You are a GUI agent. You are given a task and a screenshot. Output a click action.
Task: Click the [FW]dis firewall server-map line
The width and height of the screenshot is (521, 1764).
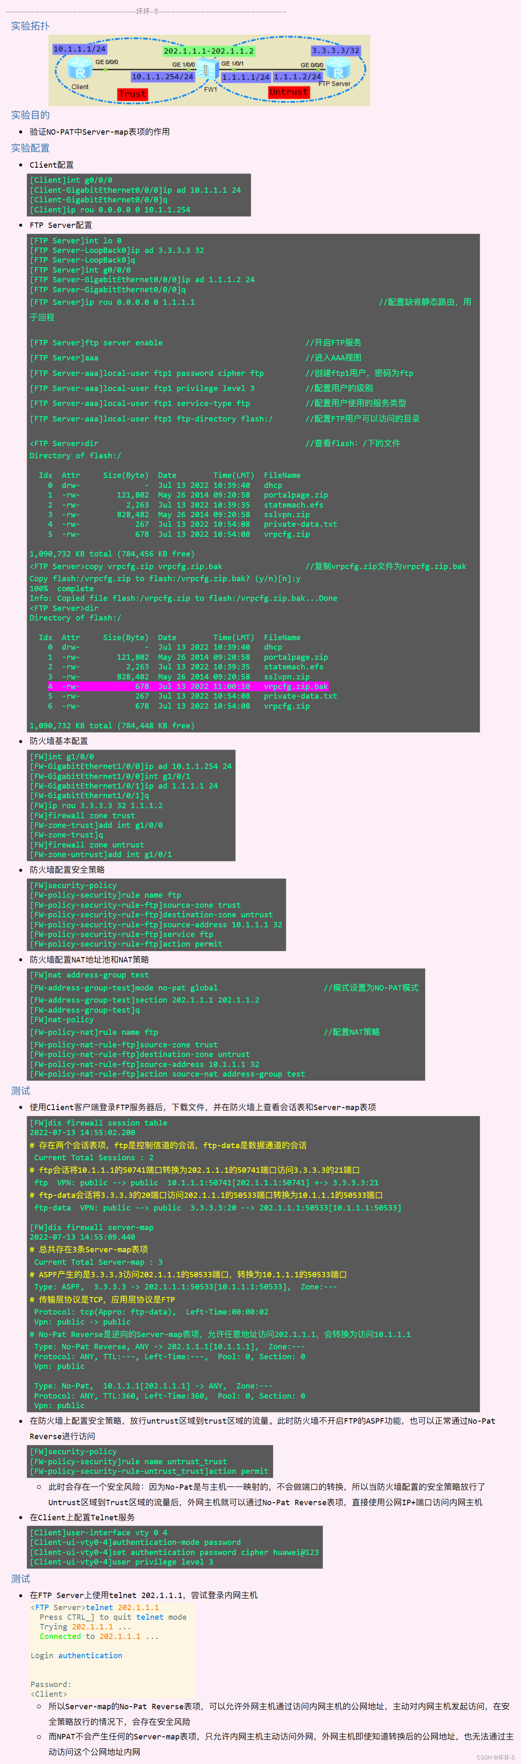[91, 1227]
